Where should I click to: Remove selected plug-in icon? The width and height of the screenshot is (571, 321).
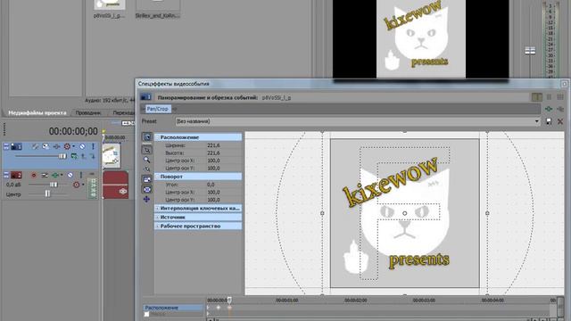(x=560, y=109)
